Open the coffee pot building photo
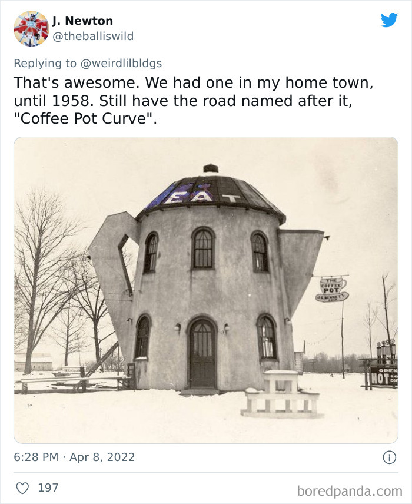Screen dimensions: 412x504 coord(206,289)
